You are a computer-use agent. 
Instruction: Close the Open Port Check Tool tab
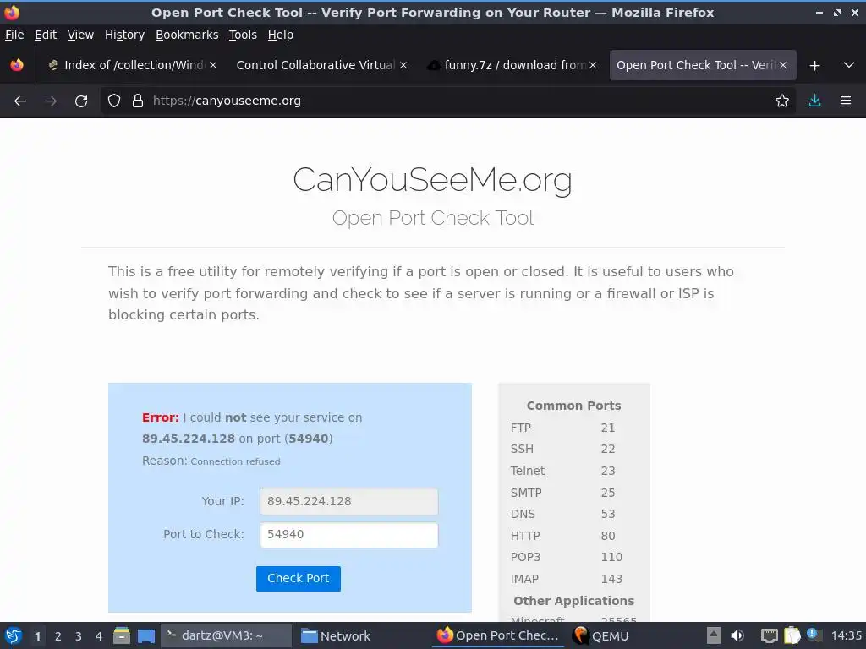point(783,66)
